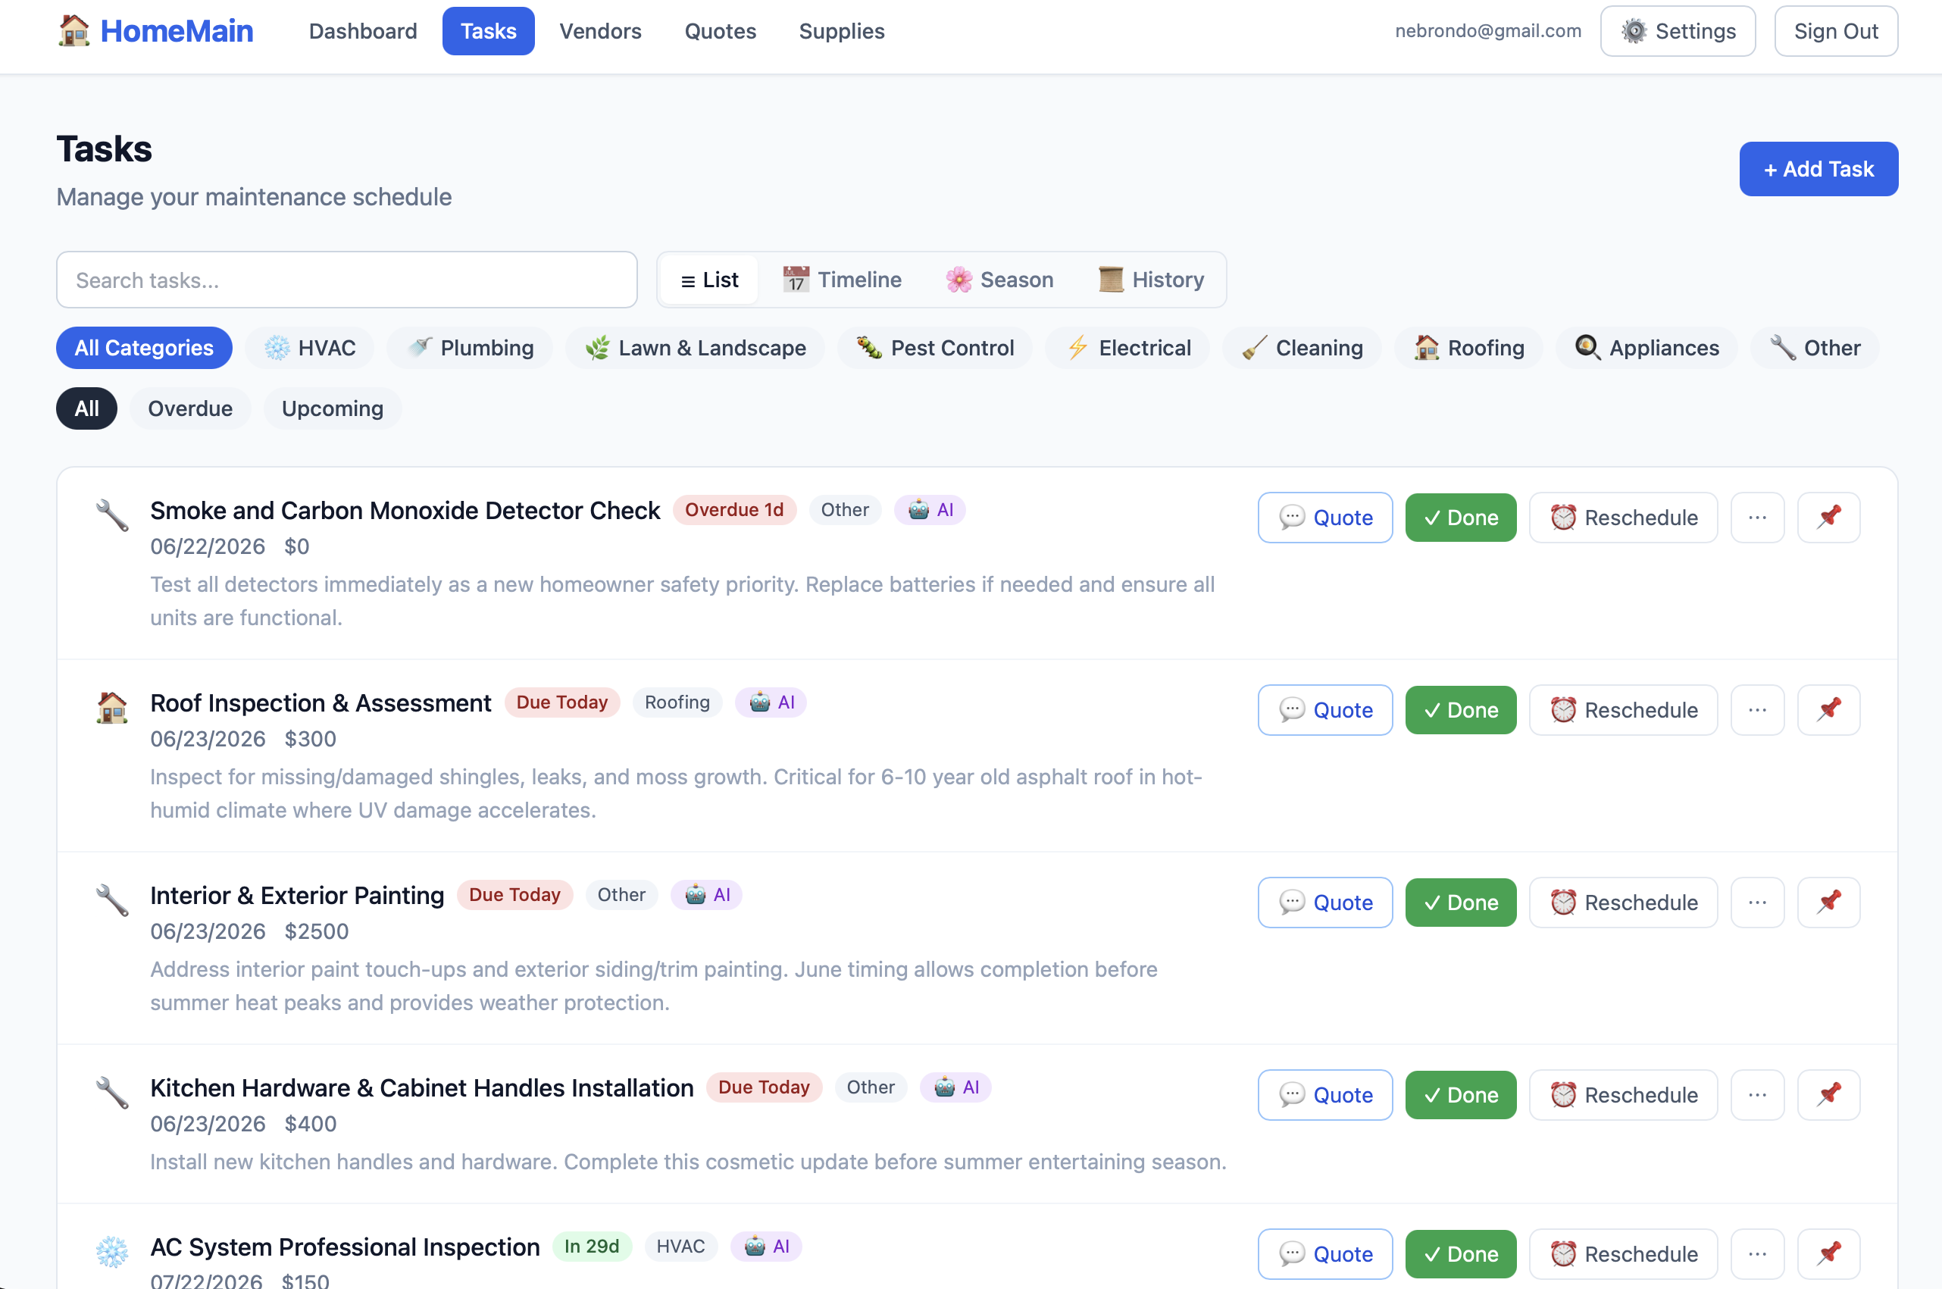Click the + Add Task button
Image resolution: width=1942 pixels, height=1289 pixels.
[x=1818, y=168]
